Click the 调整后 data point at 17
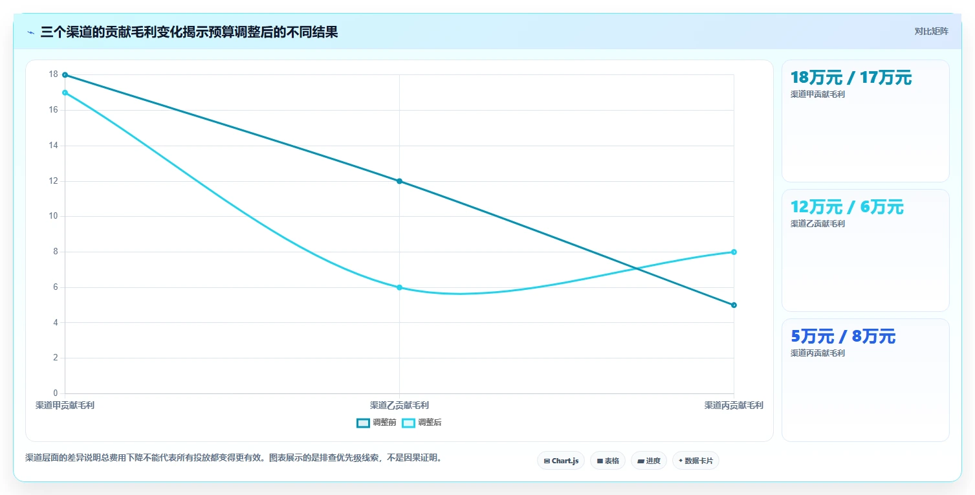Screen dimensions: 975x495 [65, 93]
